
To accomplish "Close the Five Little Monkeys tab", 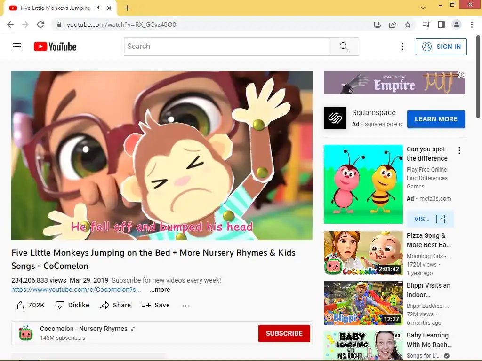I will tap(109, 8).
